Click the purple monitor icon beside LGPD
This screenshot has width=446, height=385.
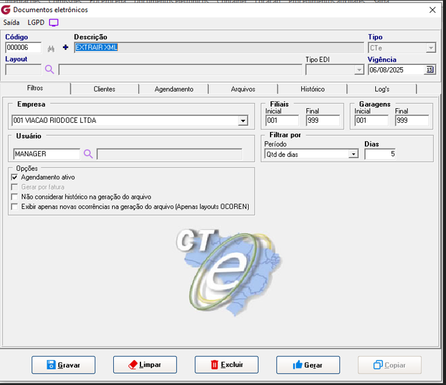(x=53, y=22)
